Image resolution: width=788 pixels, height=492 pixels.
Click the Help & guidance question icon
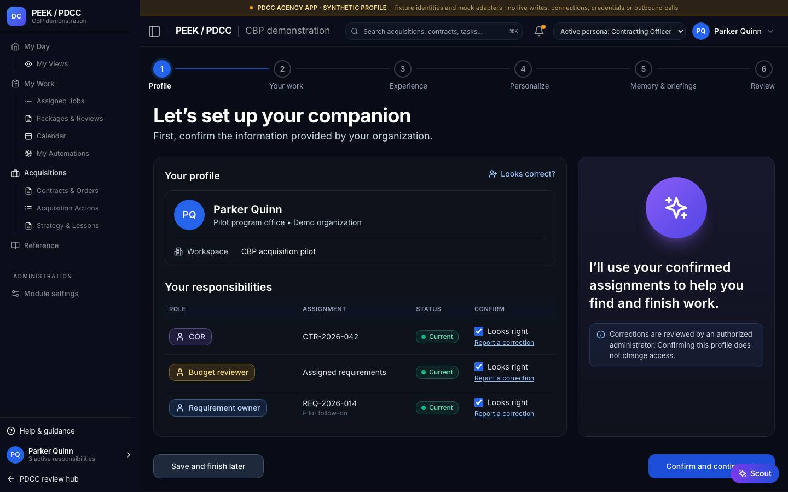point(11,431)
